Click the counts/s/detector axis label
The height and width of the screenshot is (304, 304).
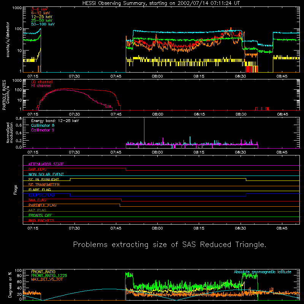coord(8,40)
